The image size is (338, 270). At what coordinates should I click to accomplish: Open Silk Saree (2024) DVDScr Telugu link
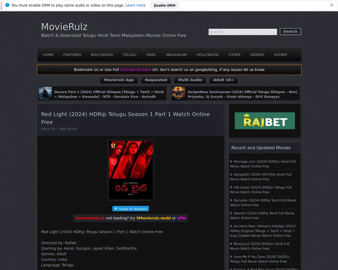pos(261,190)
